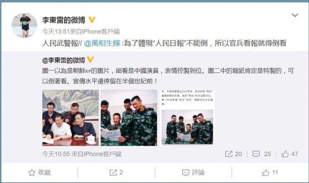Toggle the thumbs-up like with 11
This screenshot has width=309, height=183.
pos(270,173)
